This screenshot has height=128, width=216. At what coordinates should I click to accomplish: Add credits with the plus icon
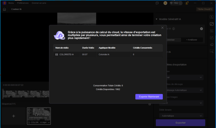[180, 3]
